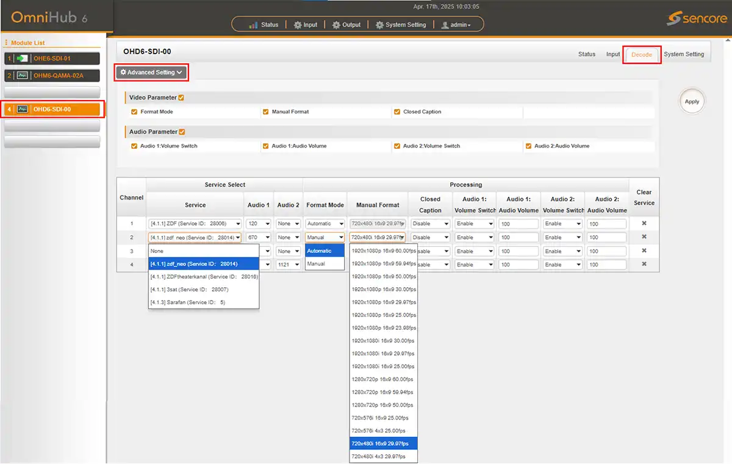Click the Status chart icon in top menu
Viewport: 732px width, 464px height.
pos(254,25)
